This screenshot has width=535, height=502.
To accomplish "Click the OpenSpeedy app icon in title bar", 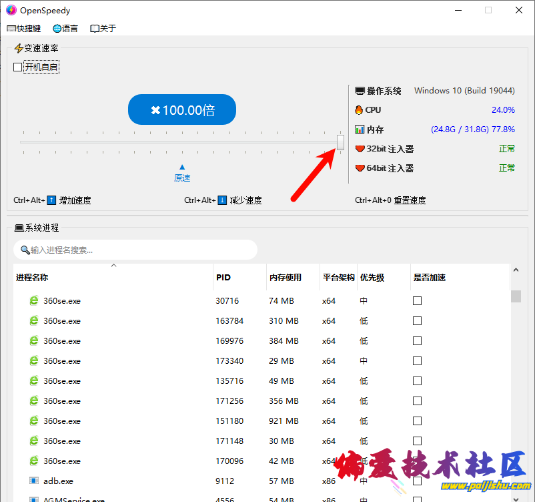I will coord(11,11).
